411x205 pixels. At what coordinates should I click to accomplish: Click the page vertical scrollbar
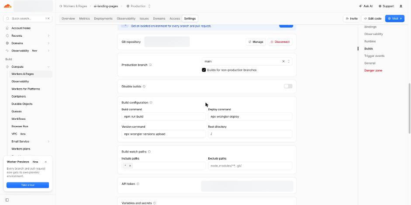coord(409,108)
